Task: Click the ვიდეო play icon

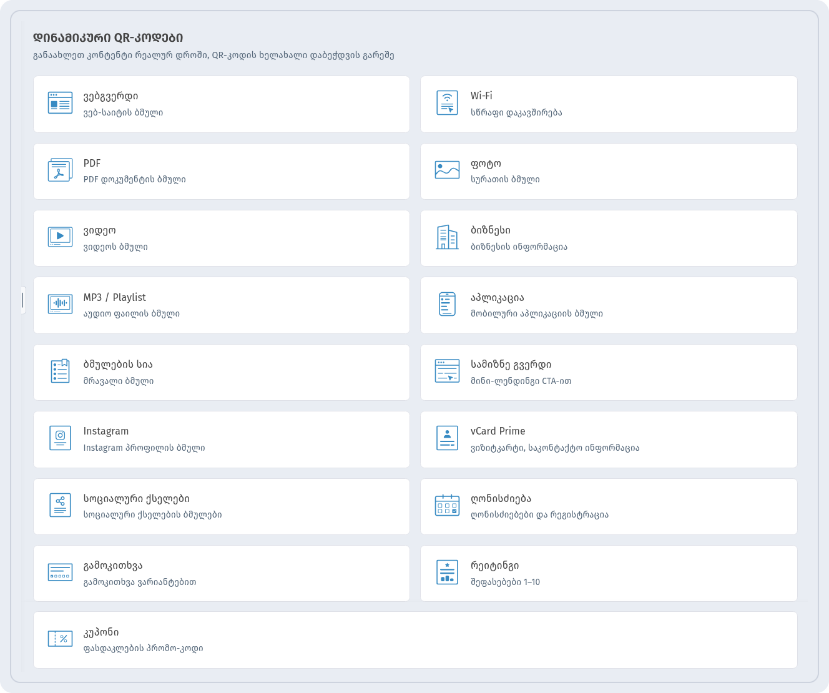Action: pos(60,237)
